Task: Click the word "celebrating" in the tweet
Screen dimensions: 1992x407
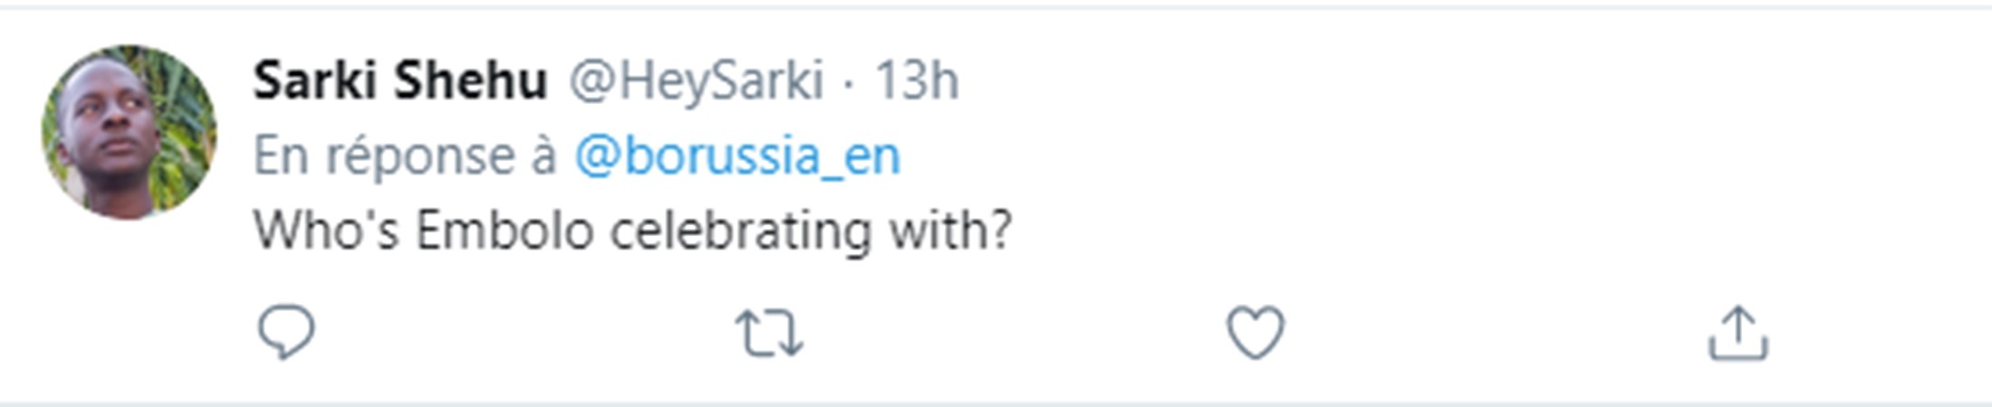Action: pos(740,231)
